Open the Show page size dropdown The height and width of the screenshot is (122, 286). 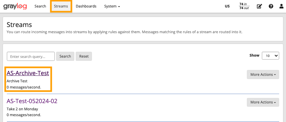pos(270,56)
